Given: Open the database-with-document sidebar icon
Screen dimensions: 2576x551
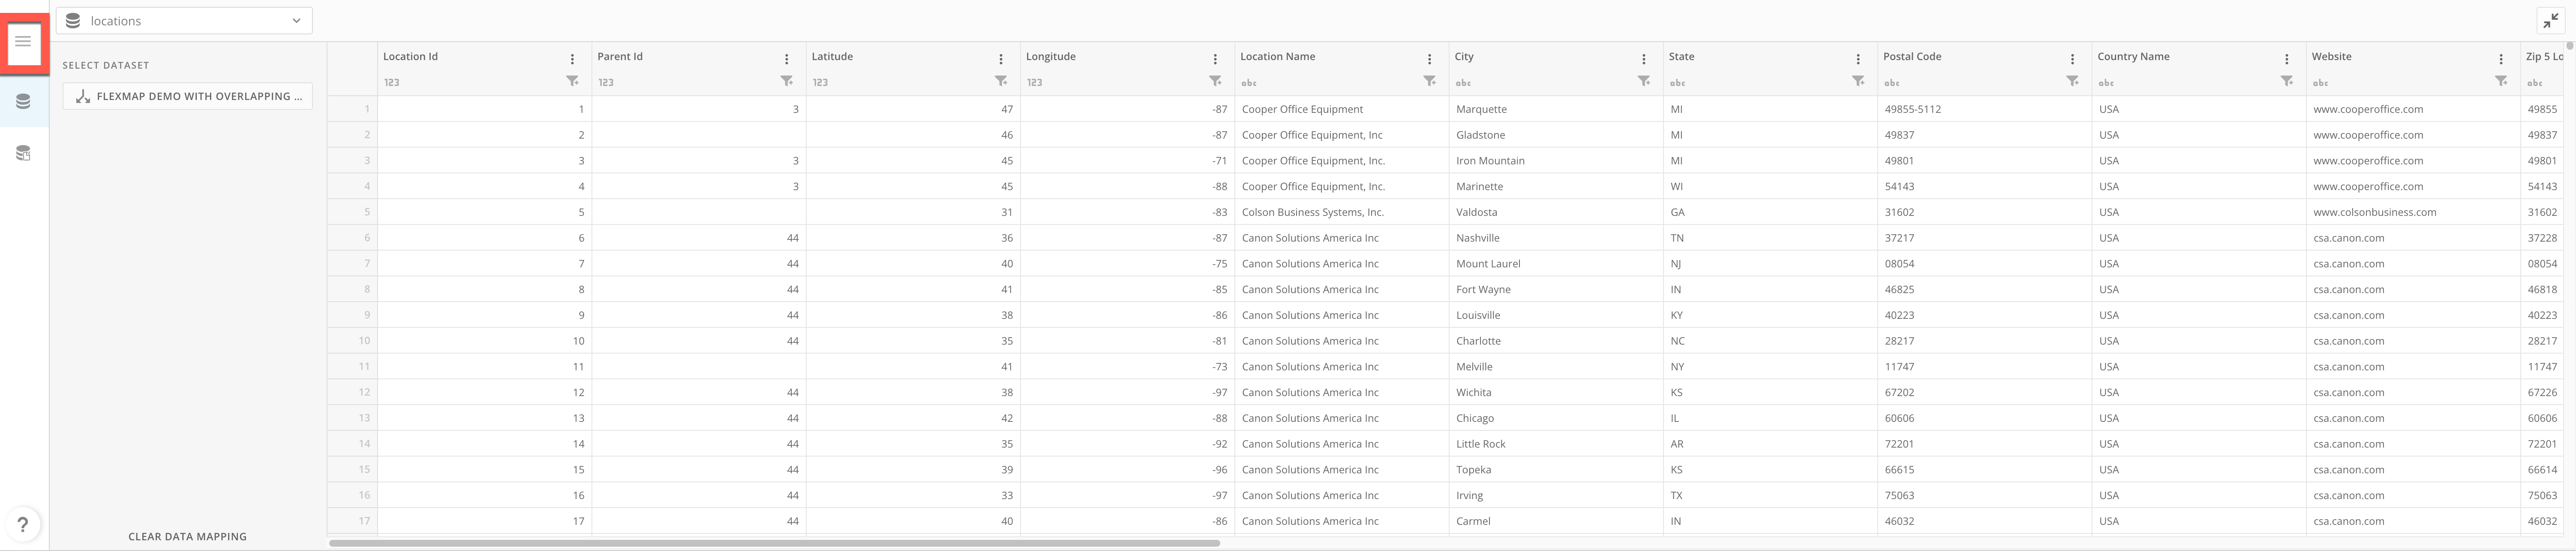Looking at the screenshot, I should (x=23, y=153).
